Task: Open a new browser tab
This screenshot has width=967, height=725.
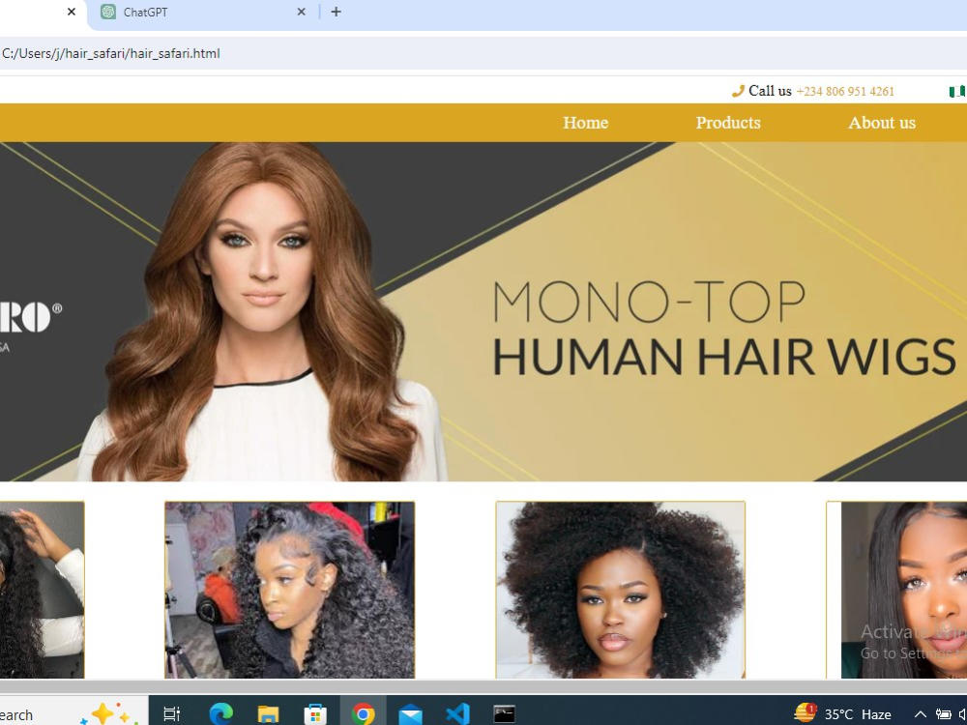Action: tap(337, 12)
